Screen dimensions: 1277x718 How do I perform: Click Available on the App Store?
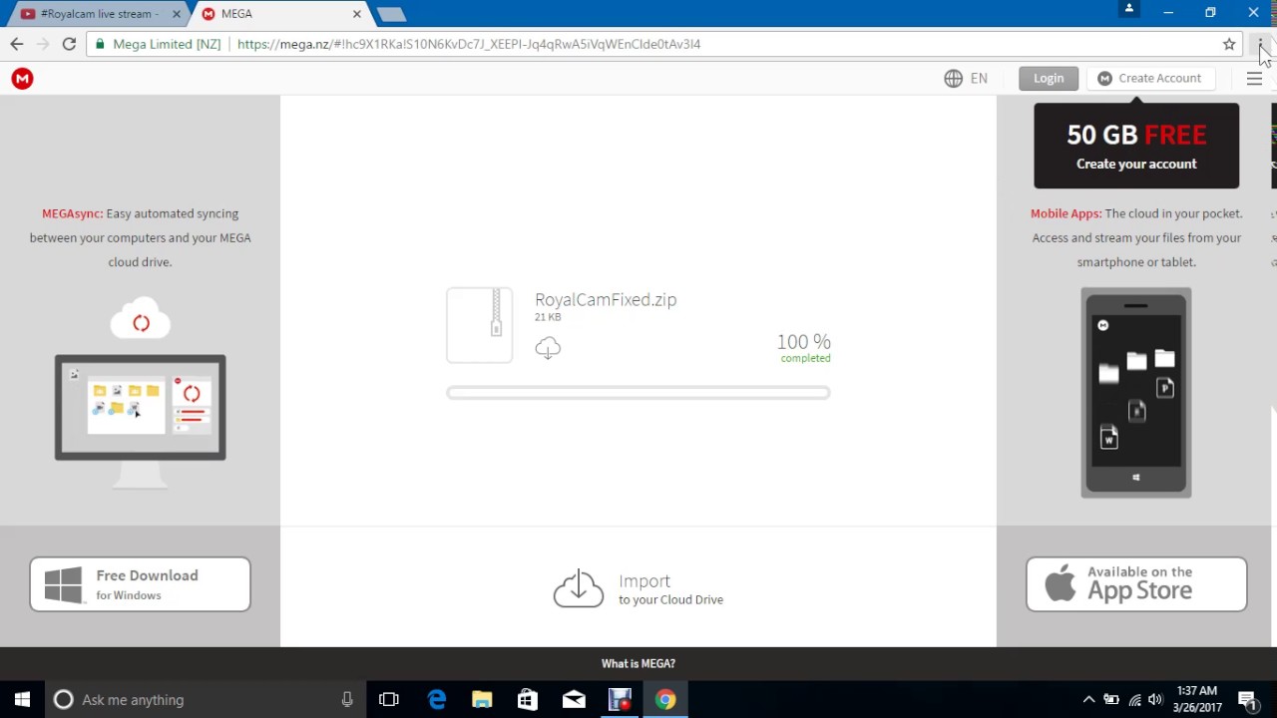(1136, 584)
